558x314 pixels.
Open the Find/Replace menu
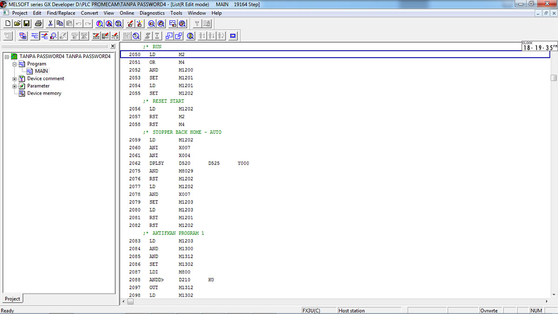coord(61,13)
